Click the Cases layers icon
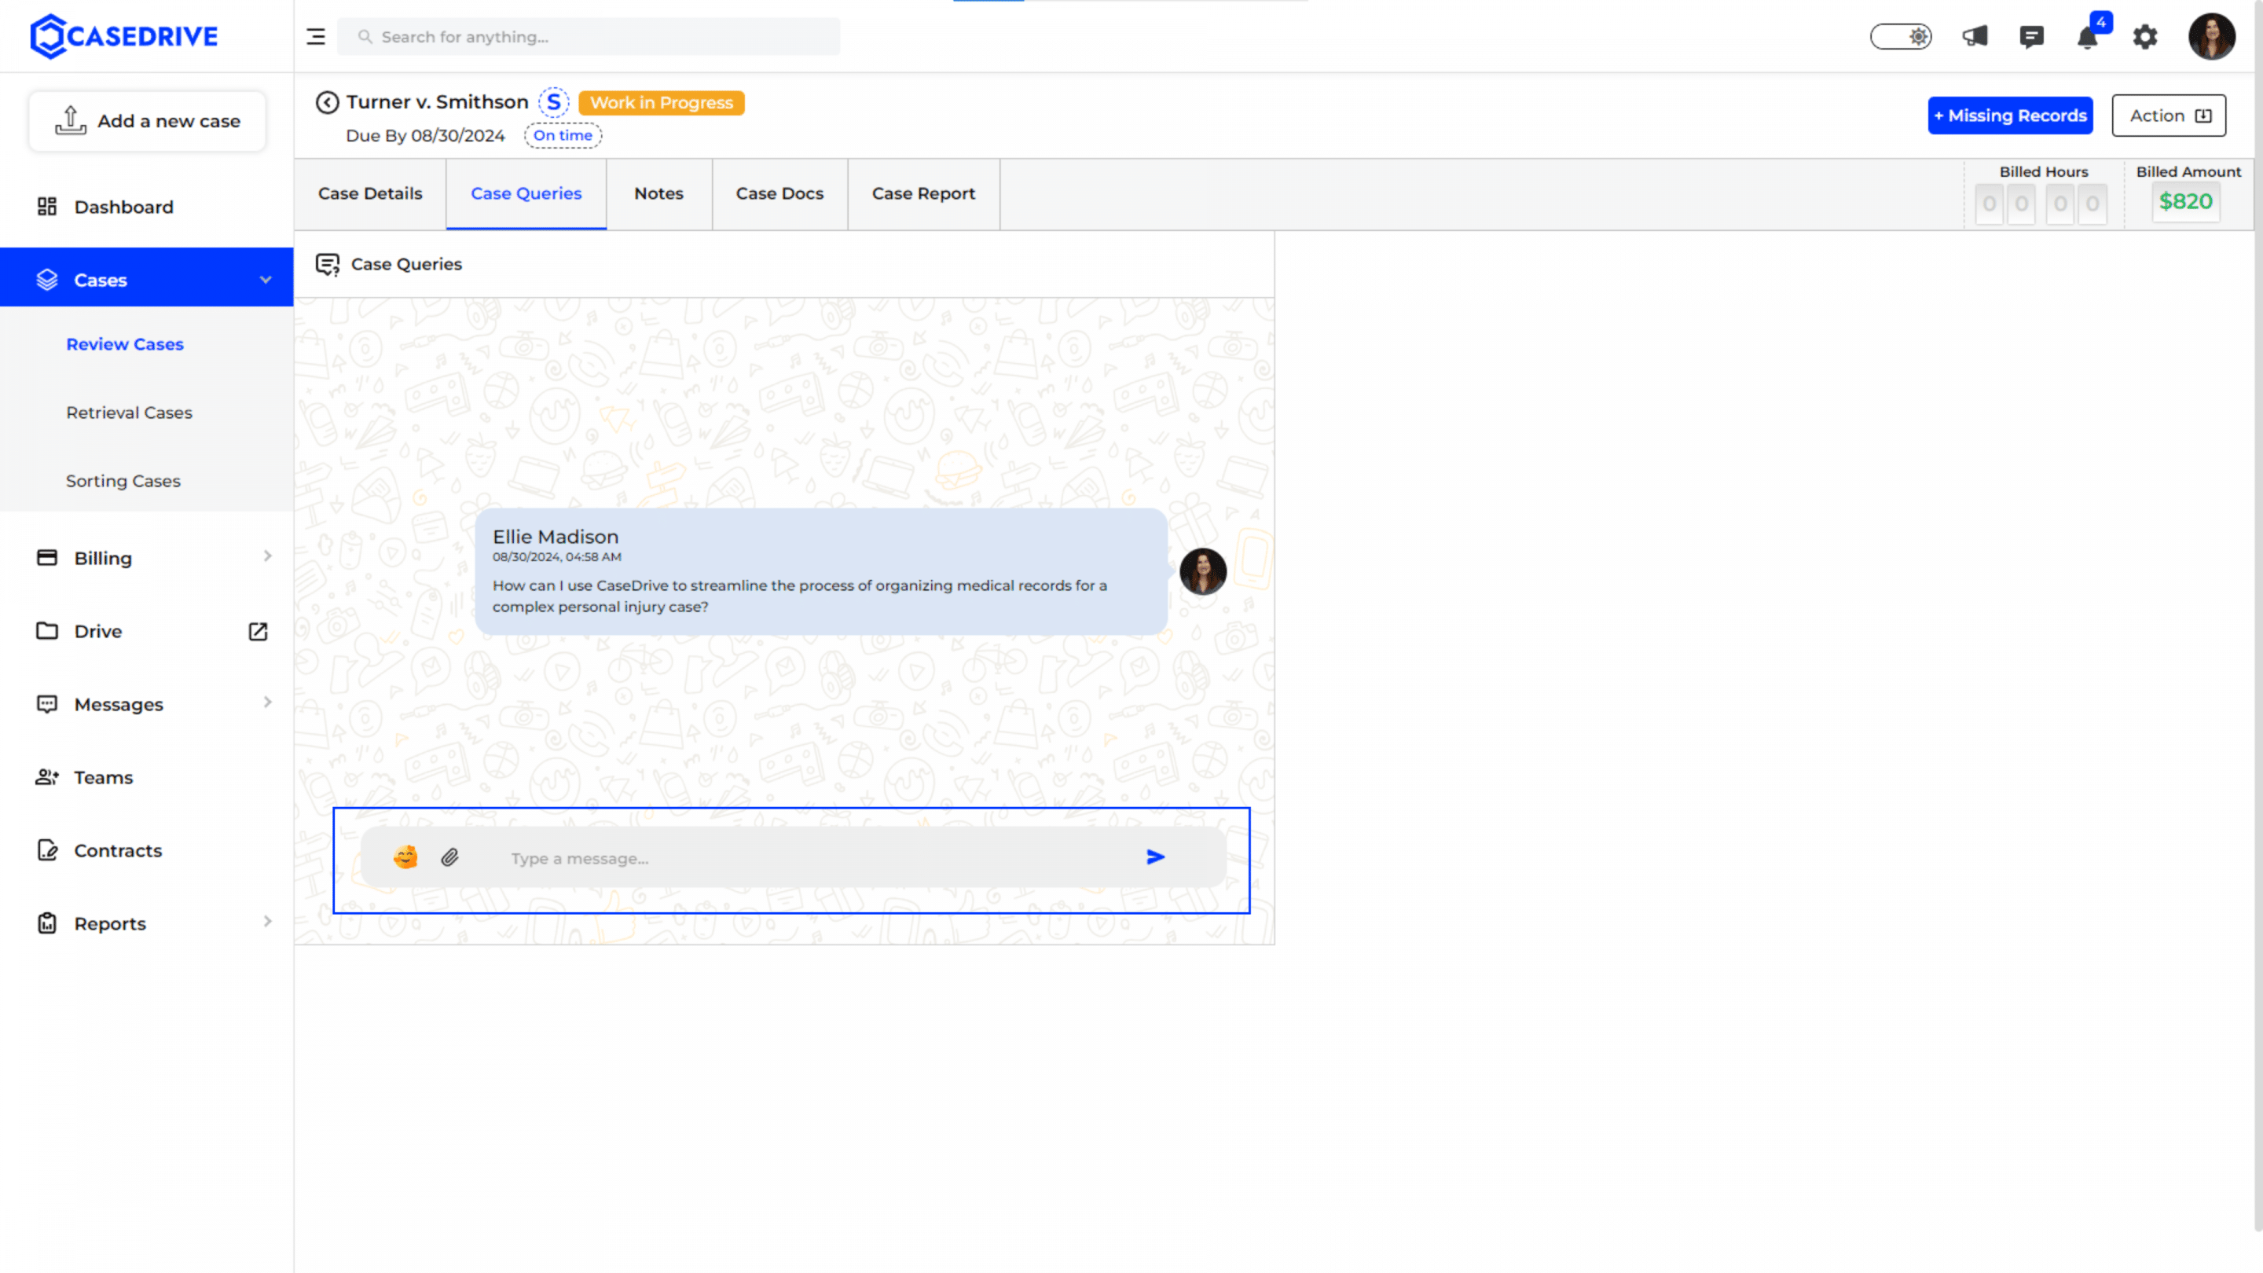This screenshot has height=1273, width=2263. click(46, 280)
